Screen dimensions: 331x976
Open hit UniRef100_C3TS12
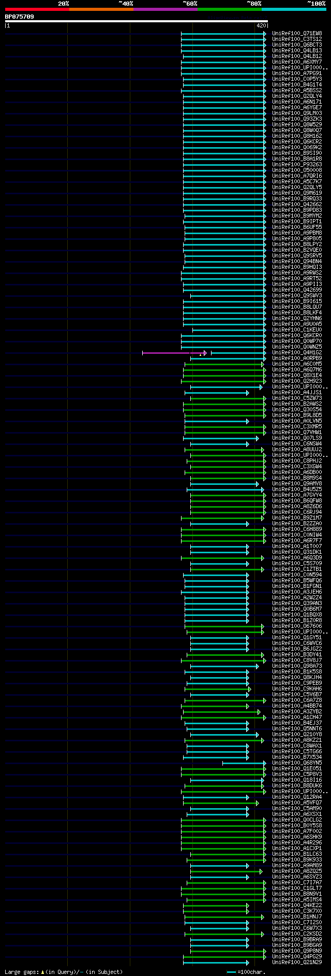[297, 39]
